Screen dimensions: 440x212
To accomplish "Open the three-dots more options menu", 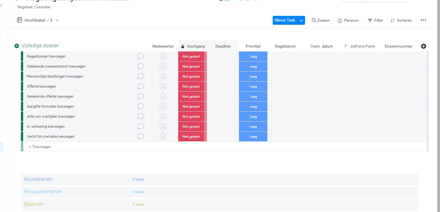I will point(423,20).
